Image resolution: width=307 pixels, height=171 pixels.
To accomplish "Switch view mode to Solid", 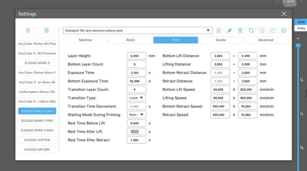I will pyautogui.click(x=301, y=22).
